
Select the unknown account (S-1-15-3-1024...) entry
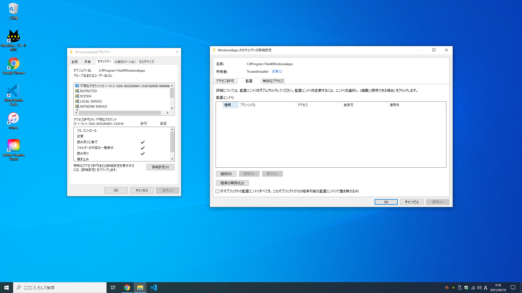[x=122, y=86]
